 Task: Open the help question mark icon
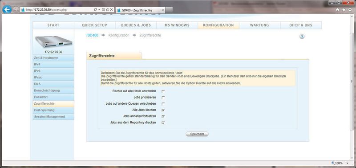(x=302, y=37)
